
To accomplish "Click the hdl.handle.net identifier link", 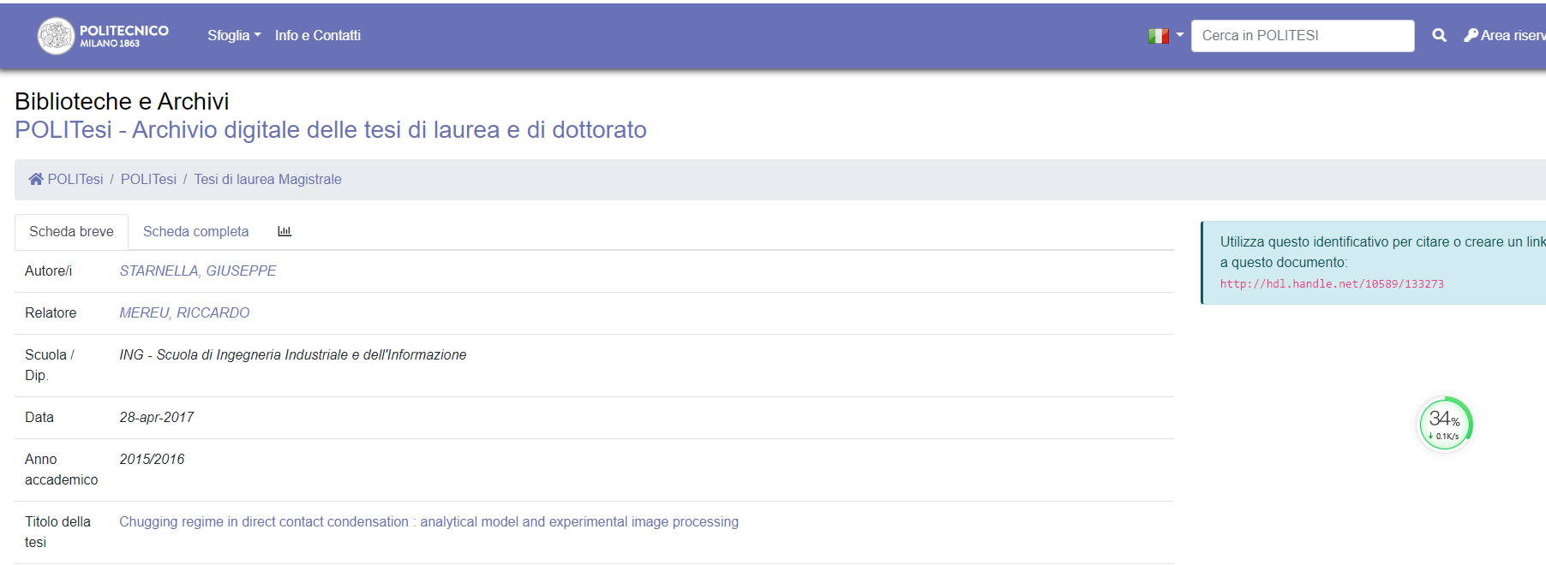I will 1331,283.
